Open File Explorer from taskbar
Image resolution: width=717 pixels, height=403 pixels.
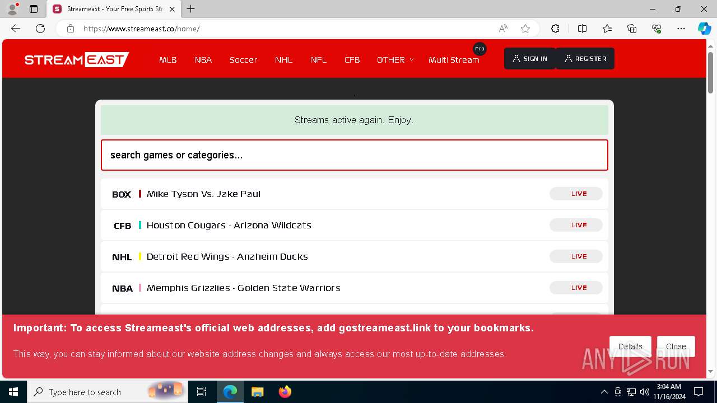click(x=257, y=392)
